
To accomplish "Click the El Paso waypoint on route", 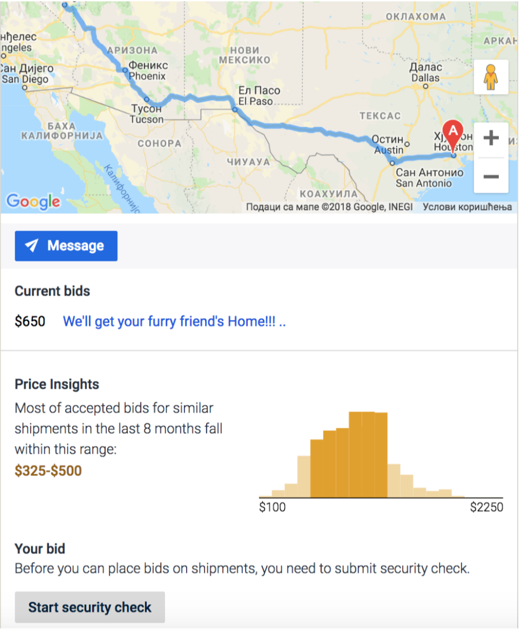I will point(236,109).
